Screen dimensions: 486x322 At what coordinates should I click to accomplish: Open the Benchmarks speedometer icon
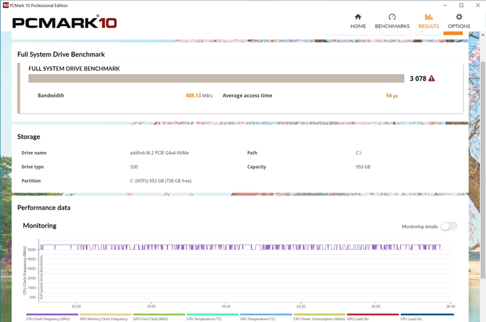(x=392, y=17)
